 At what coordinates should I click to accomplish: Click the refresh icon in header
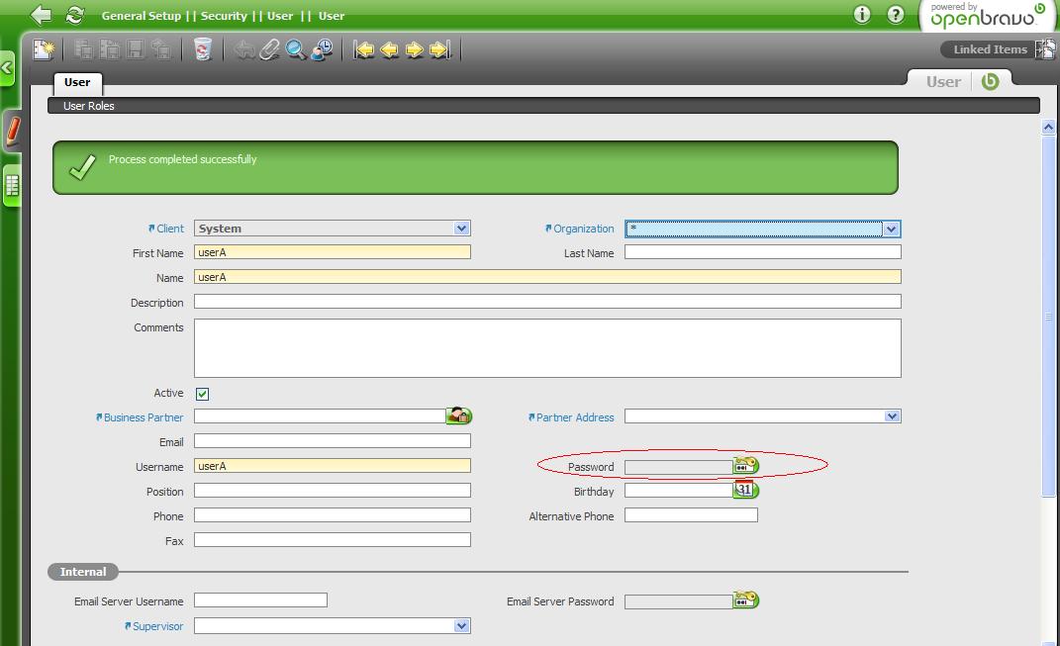[x=74, y=15]
